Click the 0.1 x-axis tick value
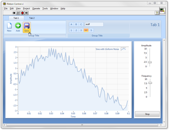This screenshot has height=130, width=169. [128, 113]
